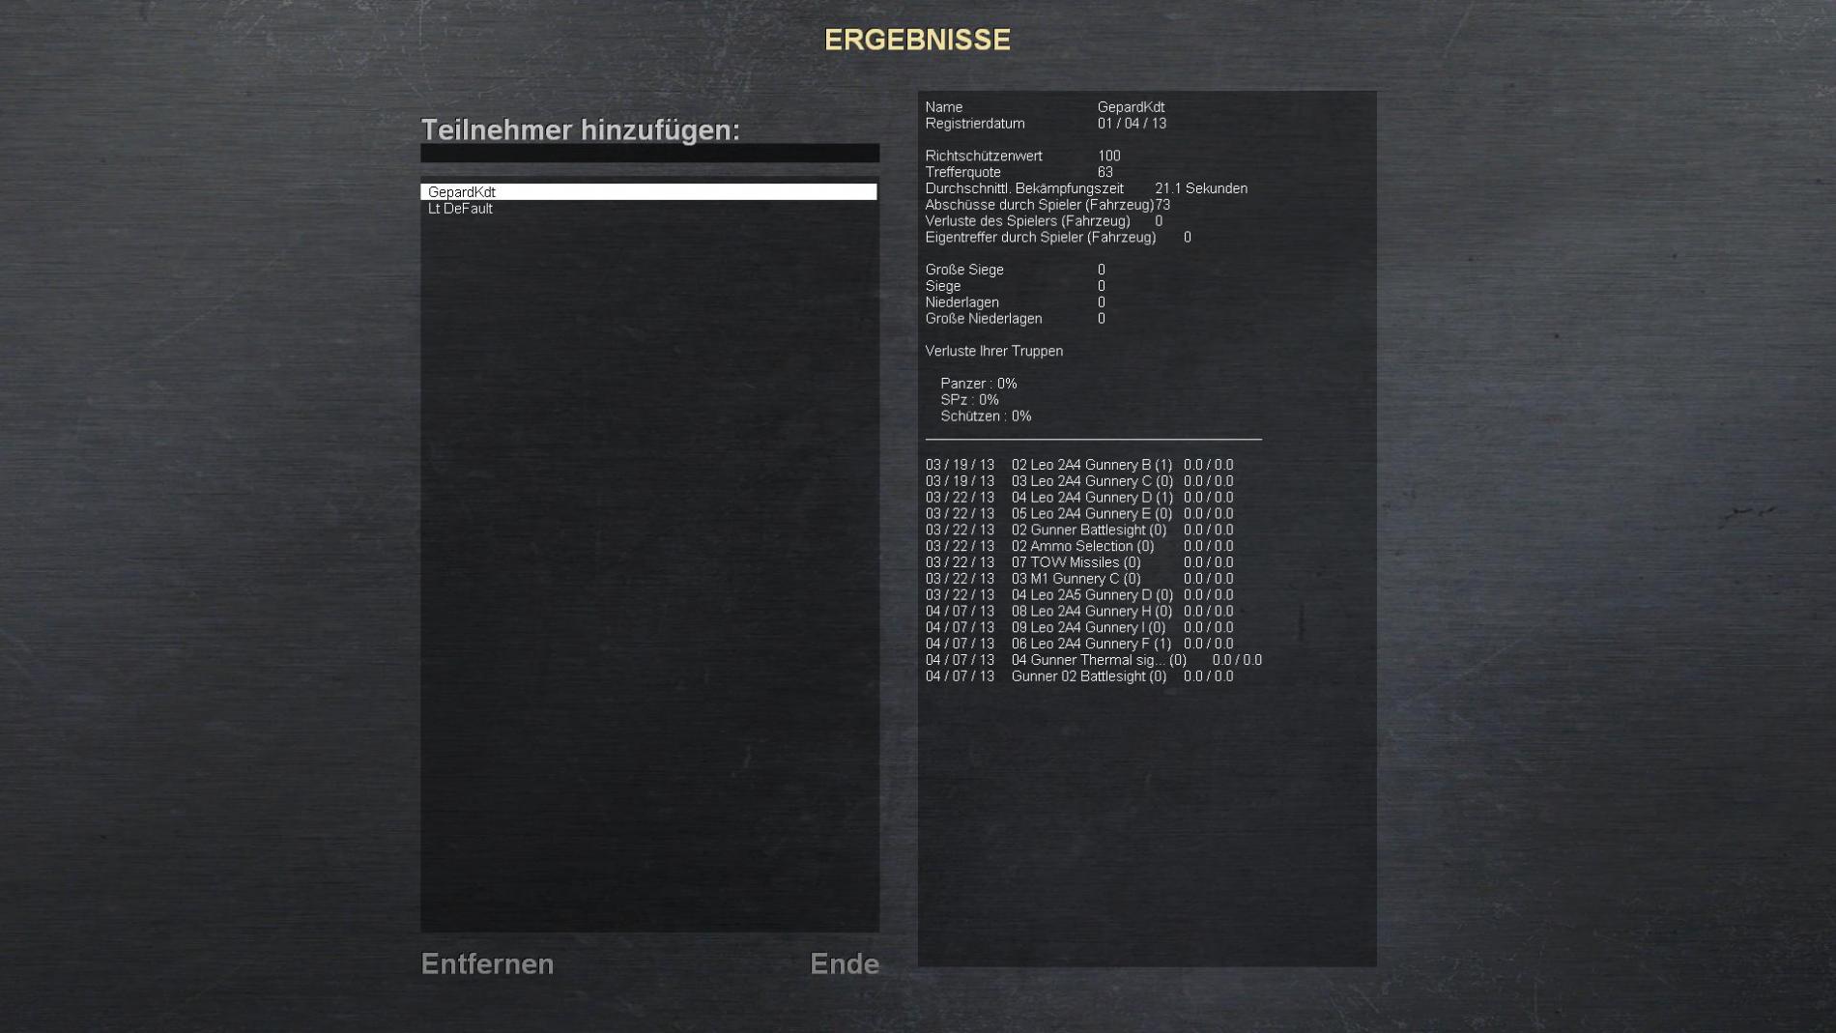Open the 07 TOW Missiles result entry
This screenshot has width=1836, height=1033.
coord(1076,562)
